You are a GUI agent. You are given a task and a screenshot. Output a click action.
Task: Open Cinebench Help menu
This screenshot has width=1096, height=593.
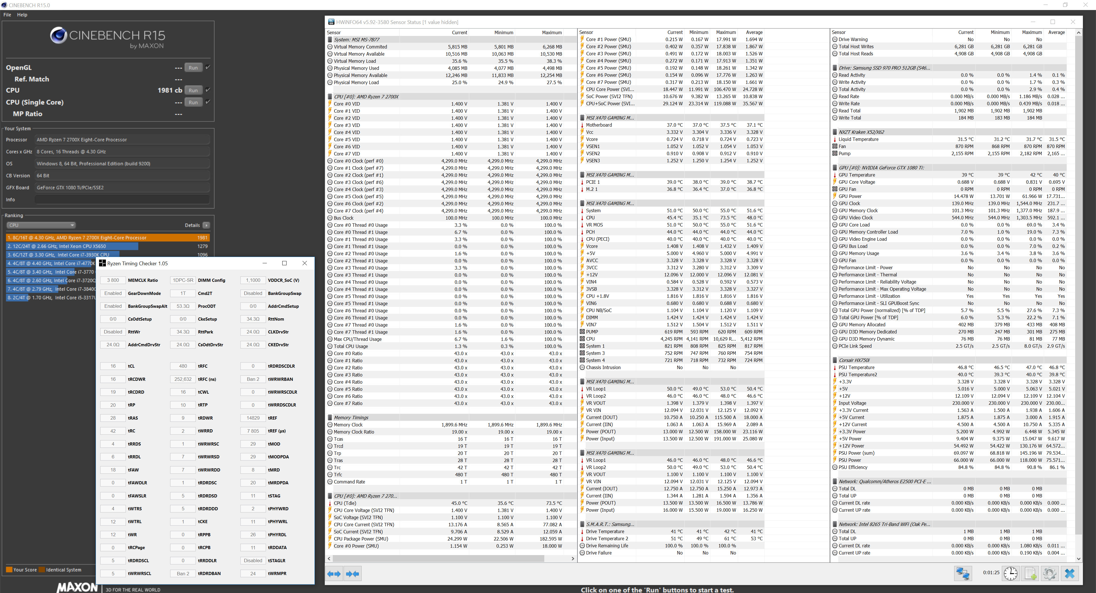[22, 15]
